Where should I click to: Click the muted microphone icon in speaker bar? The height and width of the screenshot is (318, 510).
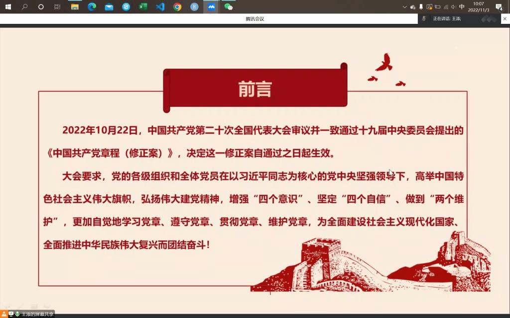(424, 18)
